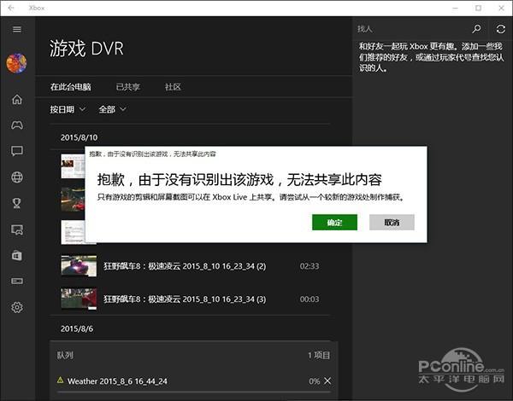Open the globe activity icon
Image resolution: width=513 pixels, height=401 pixels.
tap(17, 177)
